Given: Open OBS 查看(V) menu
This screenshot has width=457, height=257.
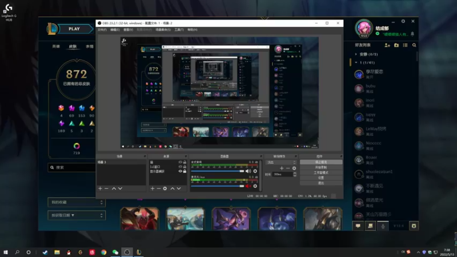Looking at the screenshot, I should coord(128,30).
